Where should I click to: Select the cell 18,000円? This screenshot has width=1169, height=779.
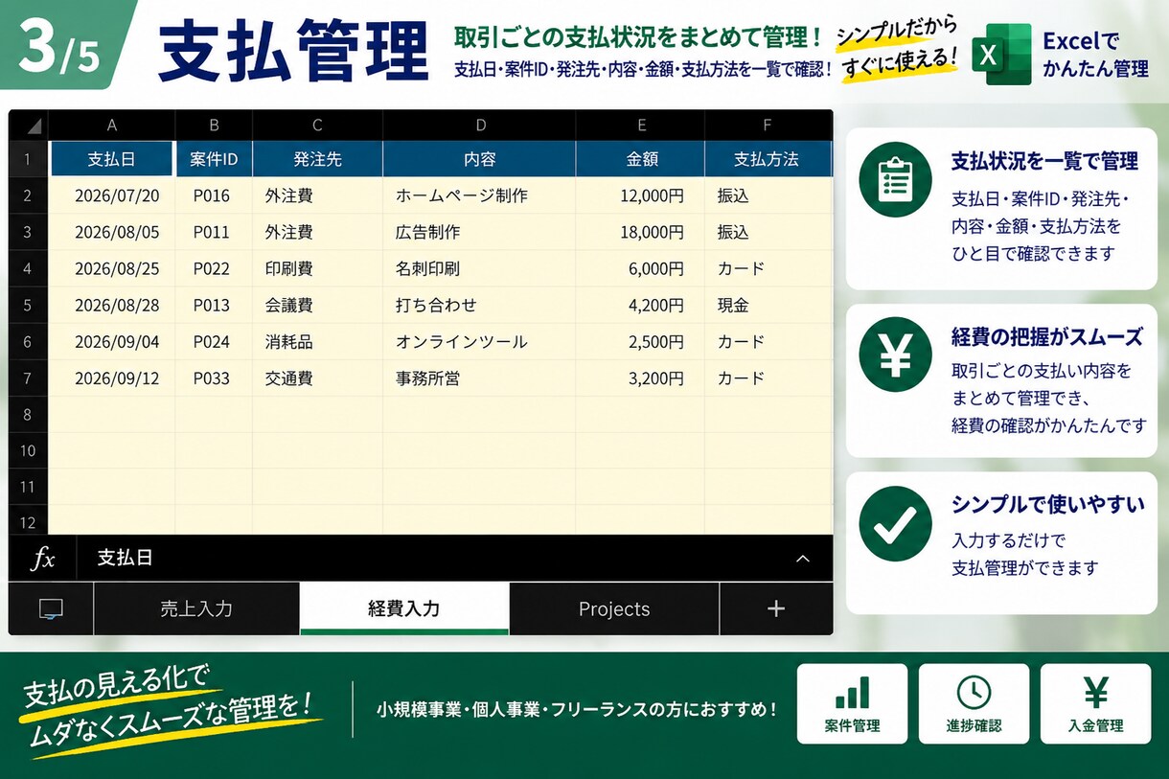point(640,232)
